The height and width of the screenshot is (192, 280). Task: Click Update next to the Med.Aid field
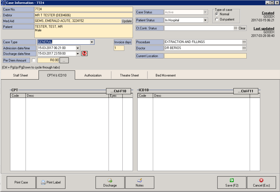(127, 21)
